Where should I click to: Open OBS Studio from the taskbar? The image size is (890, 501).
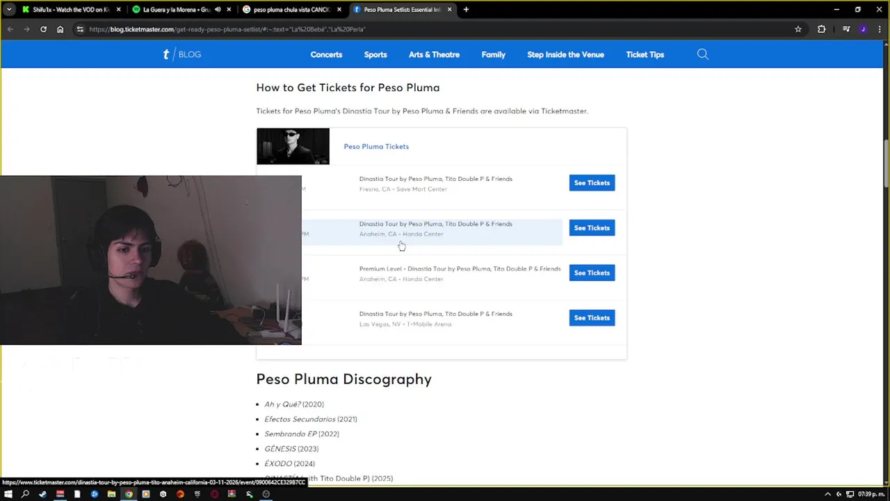coord(266,494)
